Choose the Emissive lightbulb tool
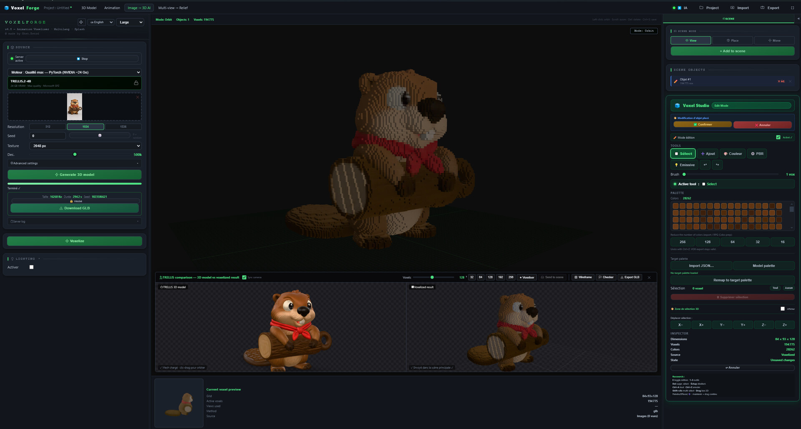 [685, 165]
